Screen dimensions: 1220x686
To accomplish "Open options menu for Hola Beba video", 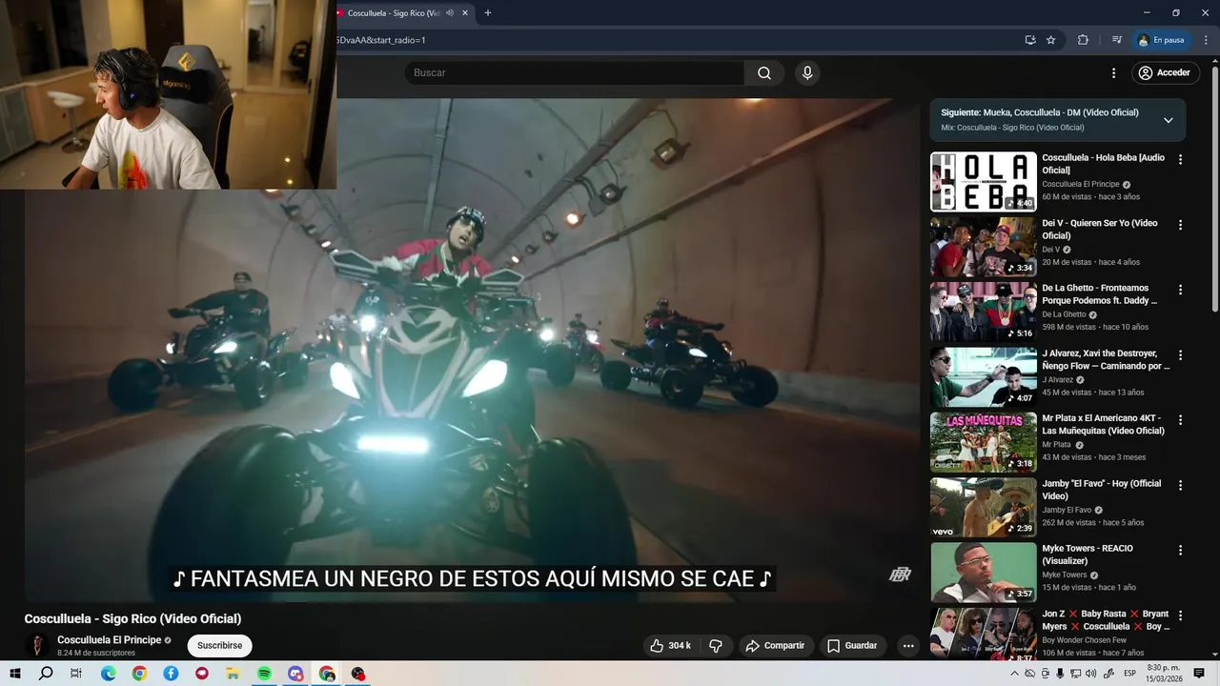I will click(1180, 160).
